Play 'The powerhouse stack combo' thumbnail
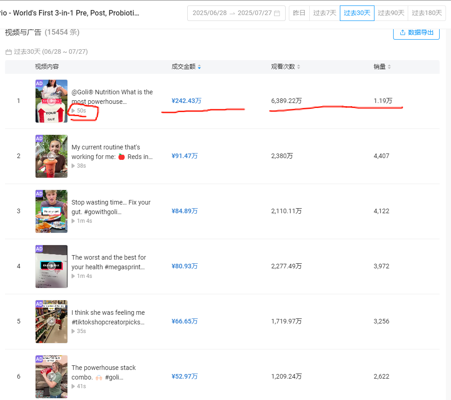This screenshot has height=400, width=451. coord(51,377)
